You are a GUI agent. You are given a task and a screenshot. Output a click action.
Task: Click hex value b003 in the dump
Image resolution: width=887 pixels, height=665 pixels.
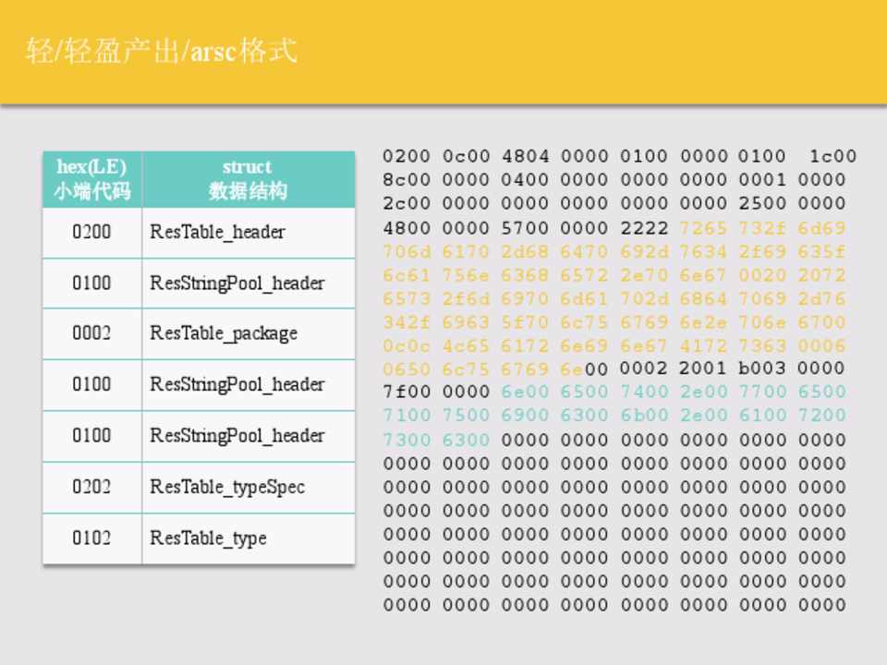[762, 369]
